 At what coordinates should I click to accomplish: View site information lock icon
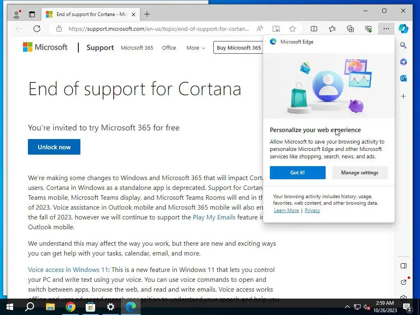(59, 29)
